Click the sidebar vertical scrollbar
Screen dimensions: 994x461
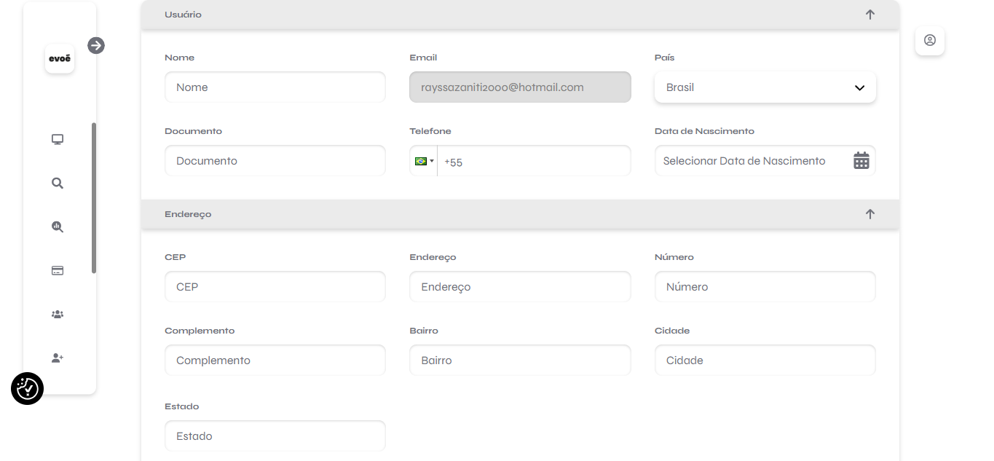(x=94, y=198)
